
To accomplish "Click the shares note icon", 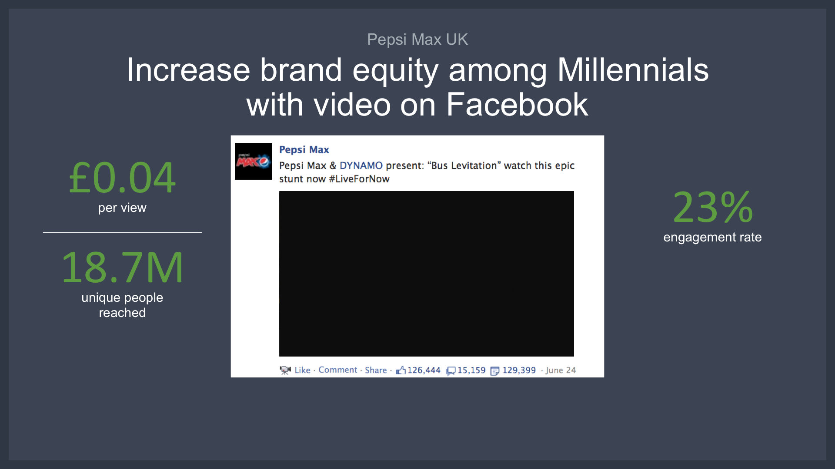I will (x=494, y=370).
